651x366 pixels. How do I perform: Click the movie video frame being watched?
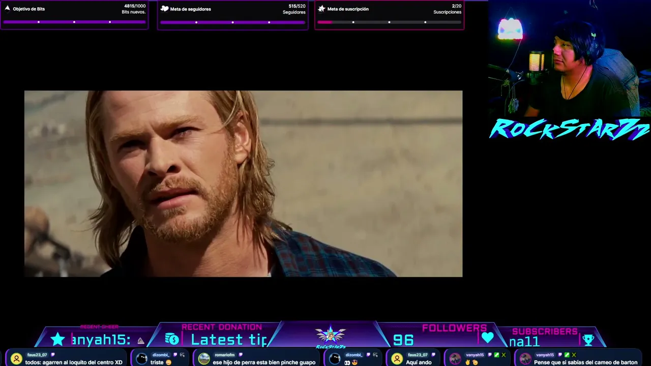click(x=243, y=184)
